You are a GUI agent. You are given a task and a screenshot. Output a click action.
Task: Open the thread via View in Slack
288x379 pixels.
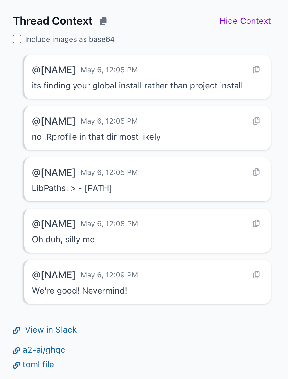(x=51, y=330)
